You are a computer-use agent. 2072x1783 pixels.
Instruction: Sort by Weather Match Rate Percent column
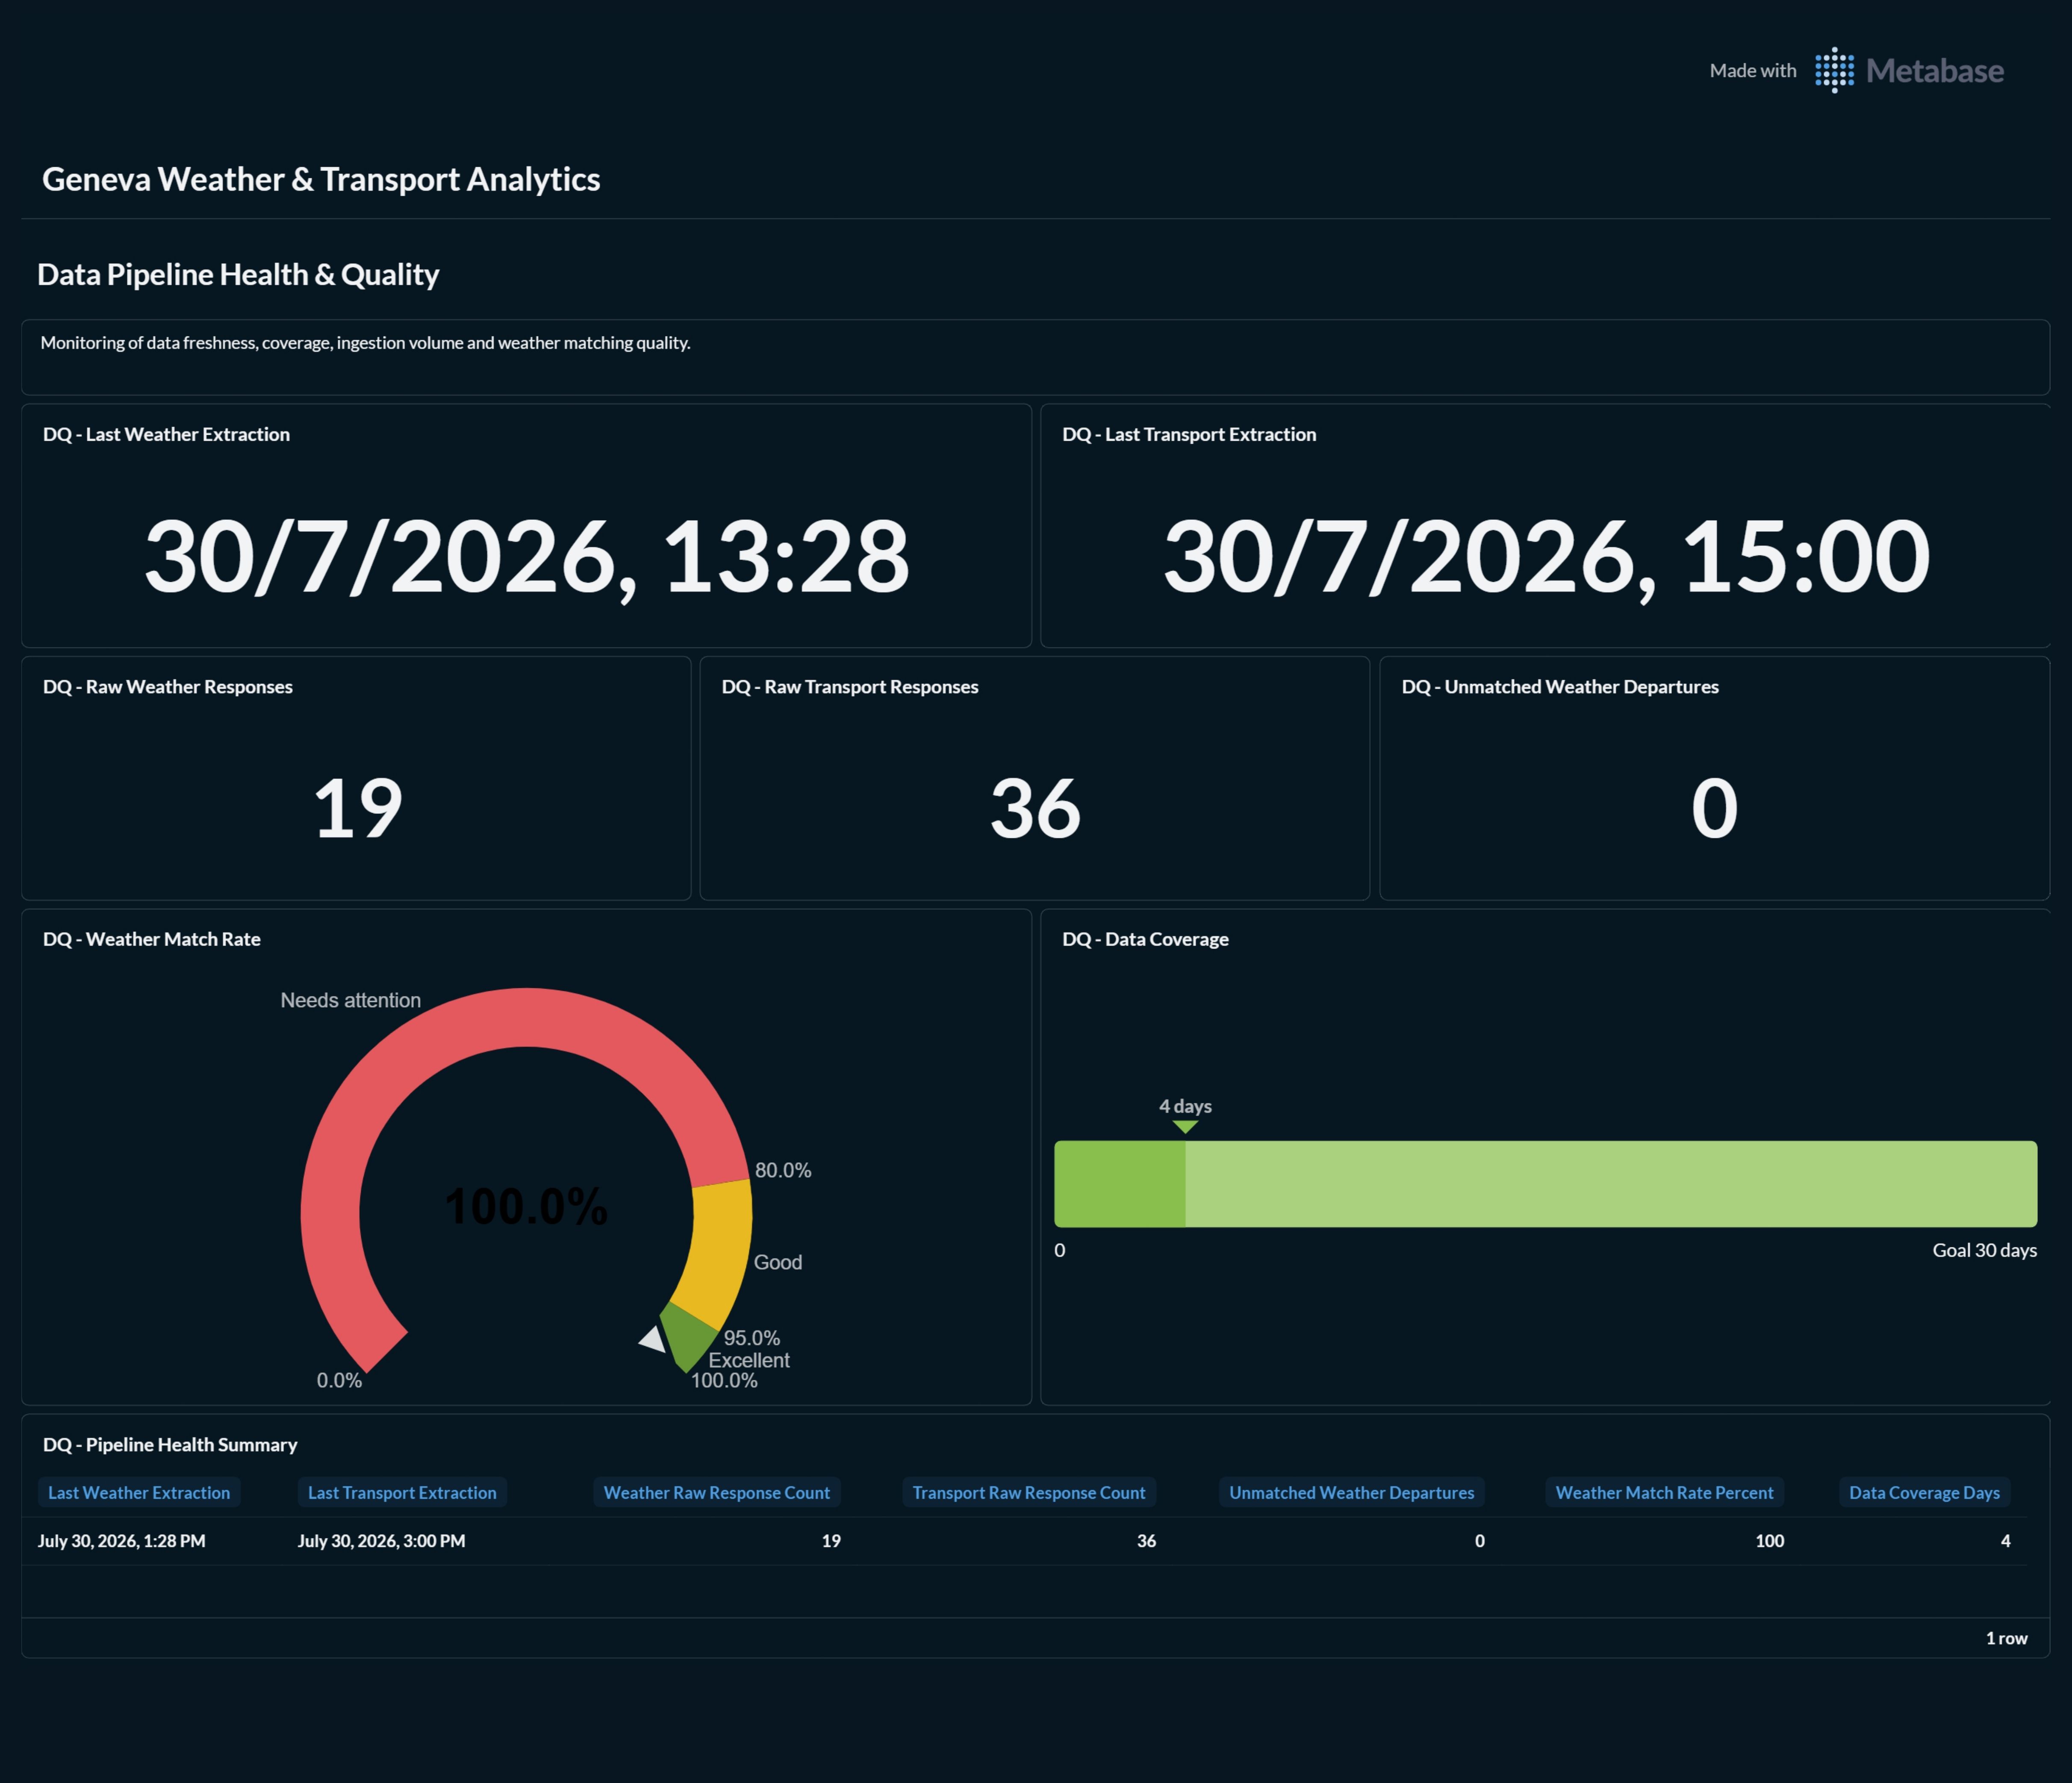(x=1665, y=1492)
